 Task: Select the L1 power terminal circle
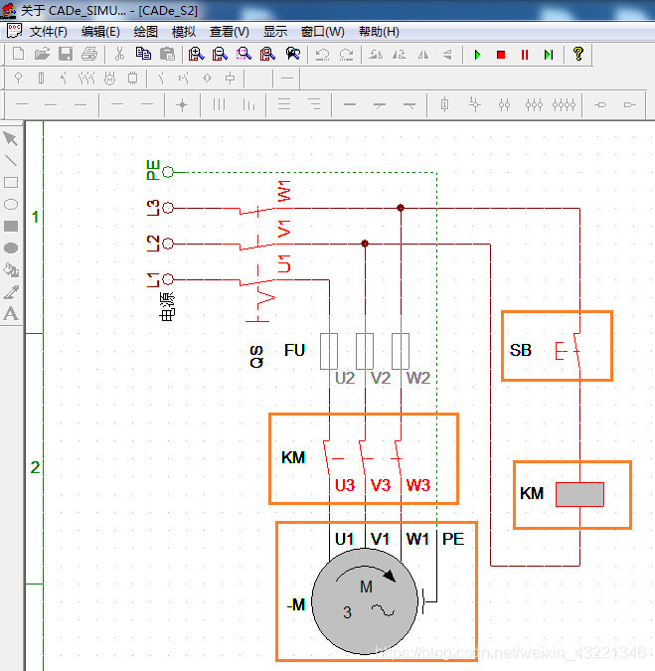(168, 279)
